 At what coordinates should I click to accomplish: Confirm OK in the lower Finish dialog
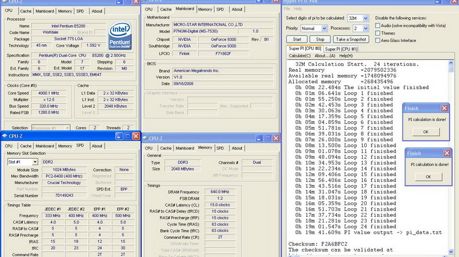[x=428, y=177]
